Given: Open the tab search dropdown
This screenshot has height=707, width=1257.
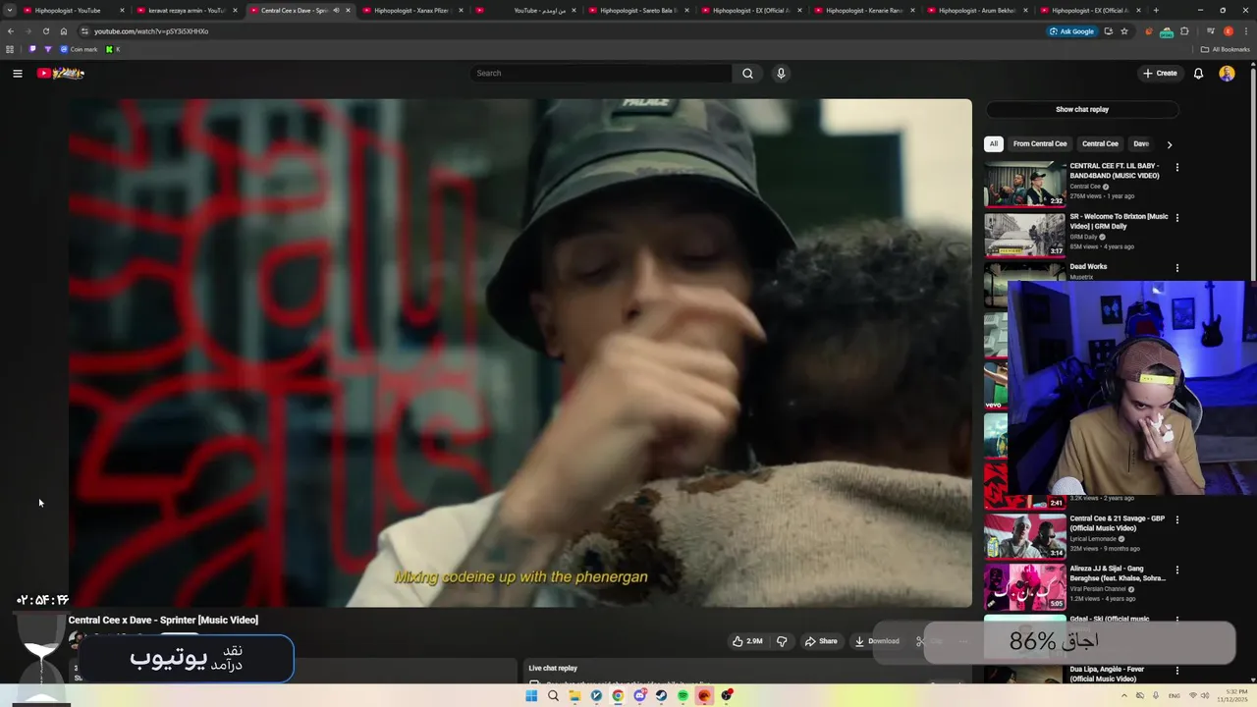Looking at the screenshot, I should pos(10,10).
